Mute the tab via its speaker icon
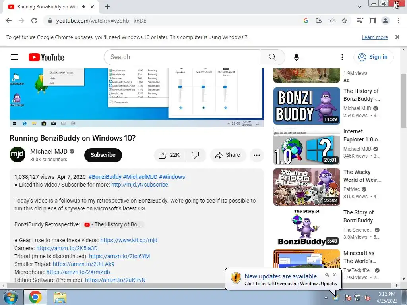Viewport: 407px width, 305px height. coord(83,7)
